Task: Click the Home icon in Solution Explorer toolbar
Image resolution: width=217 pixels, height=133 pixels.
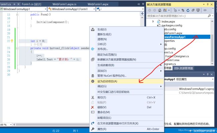Action: point(160,10)
